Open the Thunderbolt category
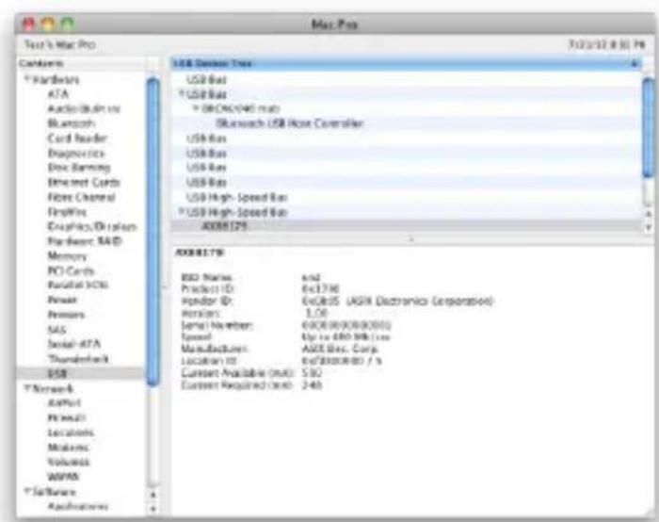Image resolution: width=659 pixels, height=522 pixels. 78,359
